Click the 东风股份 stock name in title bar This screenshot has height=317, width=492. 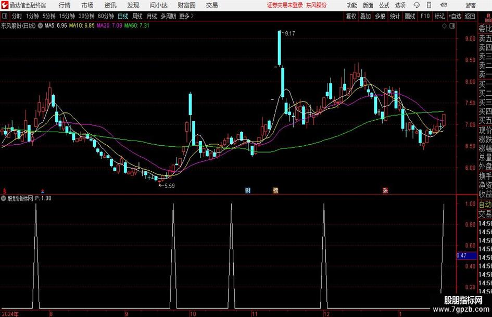[317, 5]
